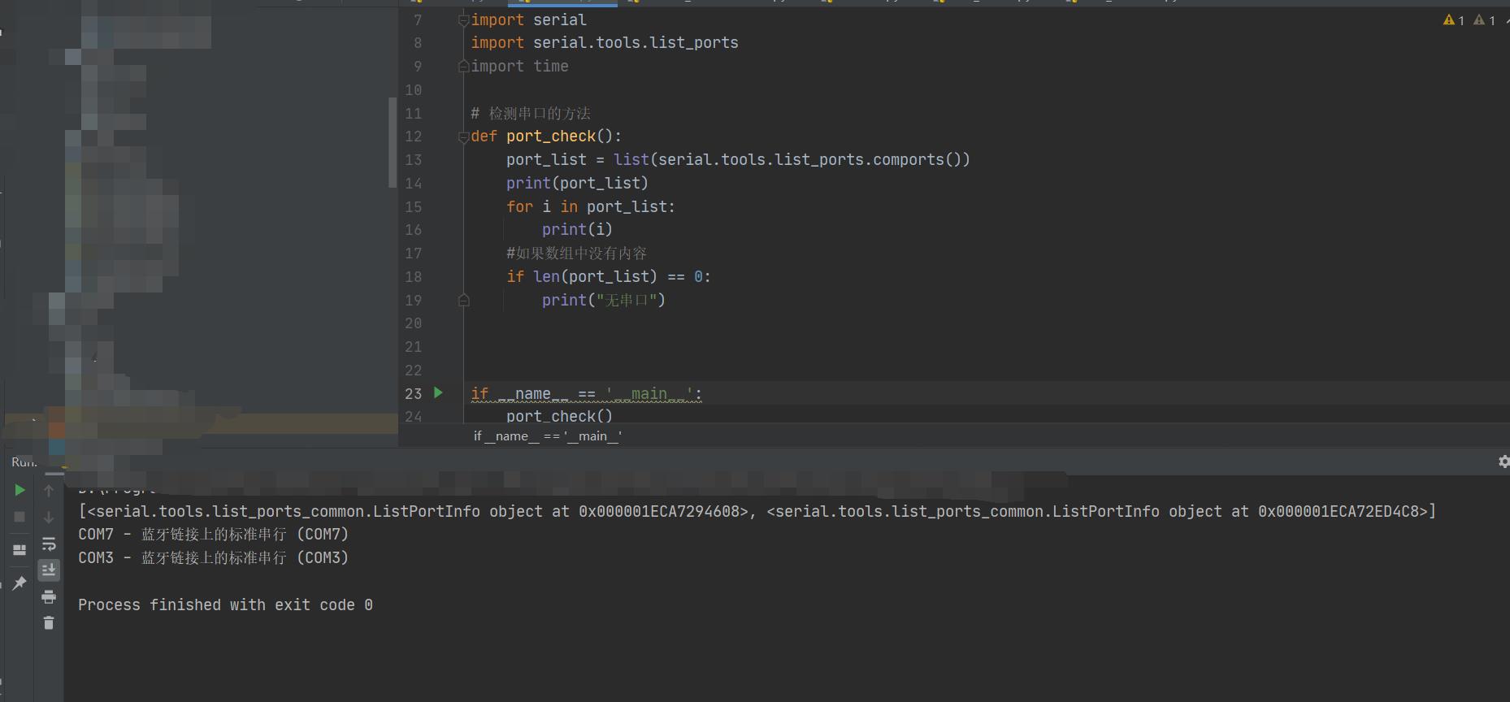Click the comment '#如果数组中没有内容'
Image resolution: width=1510 pixels, height=702 pixels.
point(576,253)
